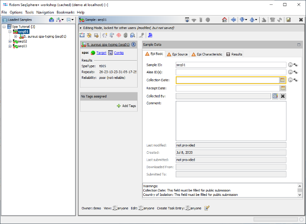Open the Bookmarks menu

coord(65,13)
